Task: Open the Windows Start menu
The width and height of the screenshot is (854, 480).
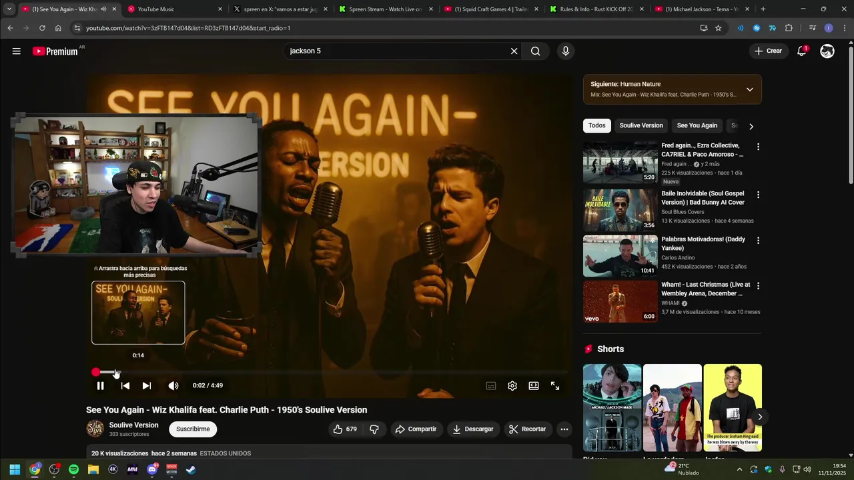Action: 15,469
